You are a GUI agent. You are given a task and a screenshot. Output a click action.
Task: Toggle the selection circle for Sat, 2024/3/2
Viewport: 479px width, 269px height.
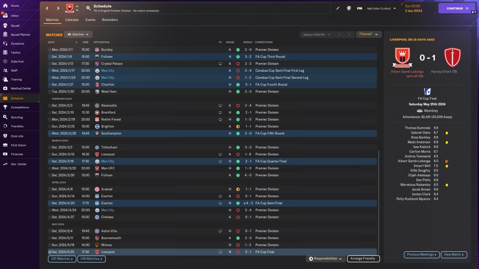click(x=50, y=148)
